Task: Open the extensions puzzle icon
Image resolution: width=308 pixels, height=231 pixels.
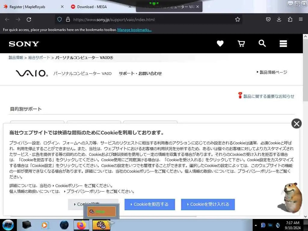Action: pyautogui.click(x=290, y=19)
